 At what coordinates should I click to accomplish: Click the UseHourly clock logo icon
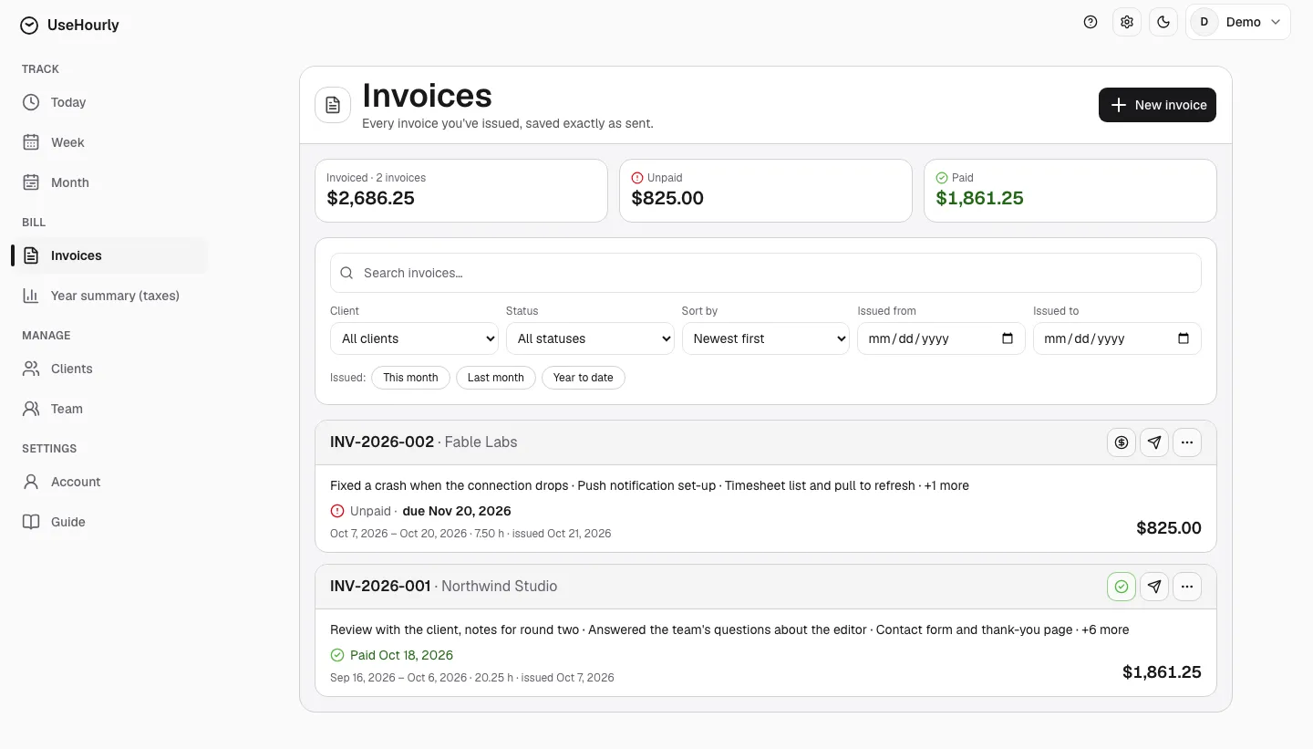pos(29,26)
